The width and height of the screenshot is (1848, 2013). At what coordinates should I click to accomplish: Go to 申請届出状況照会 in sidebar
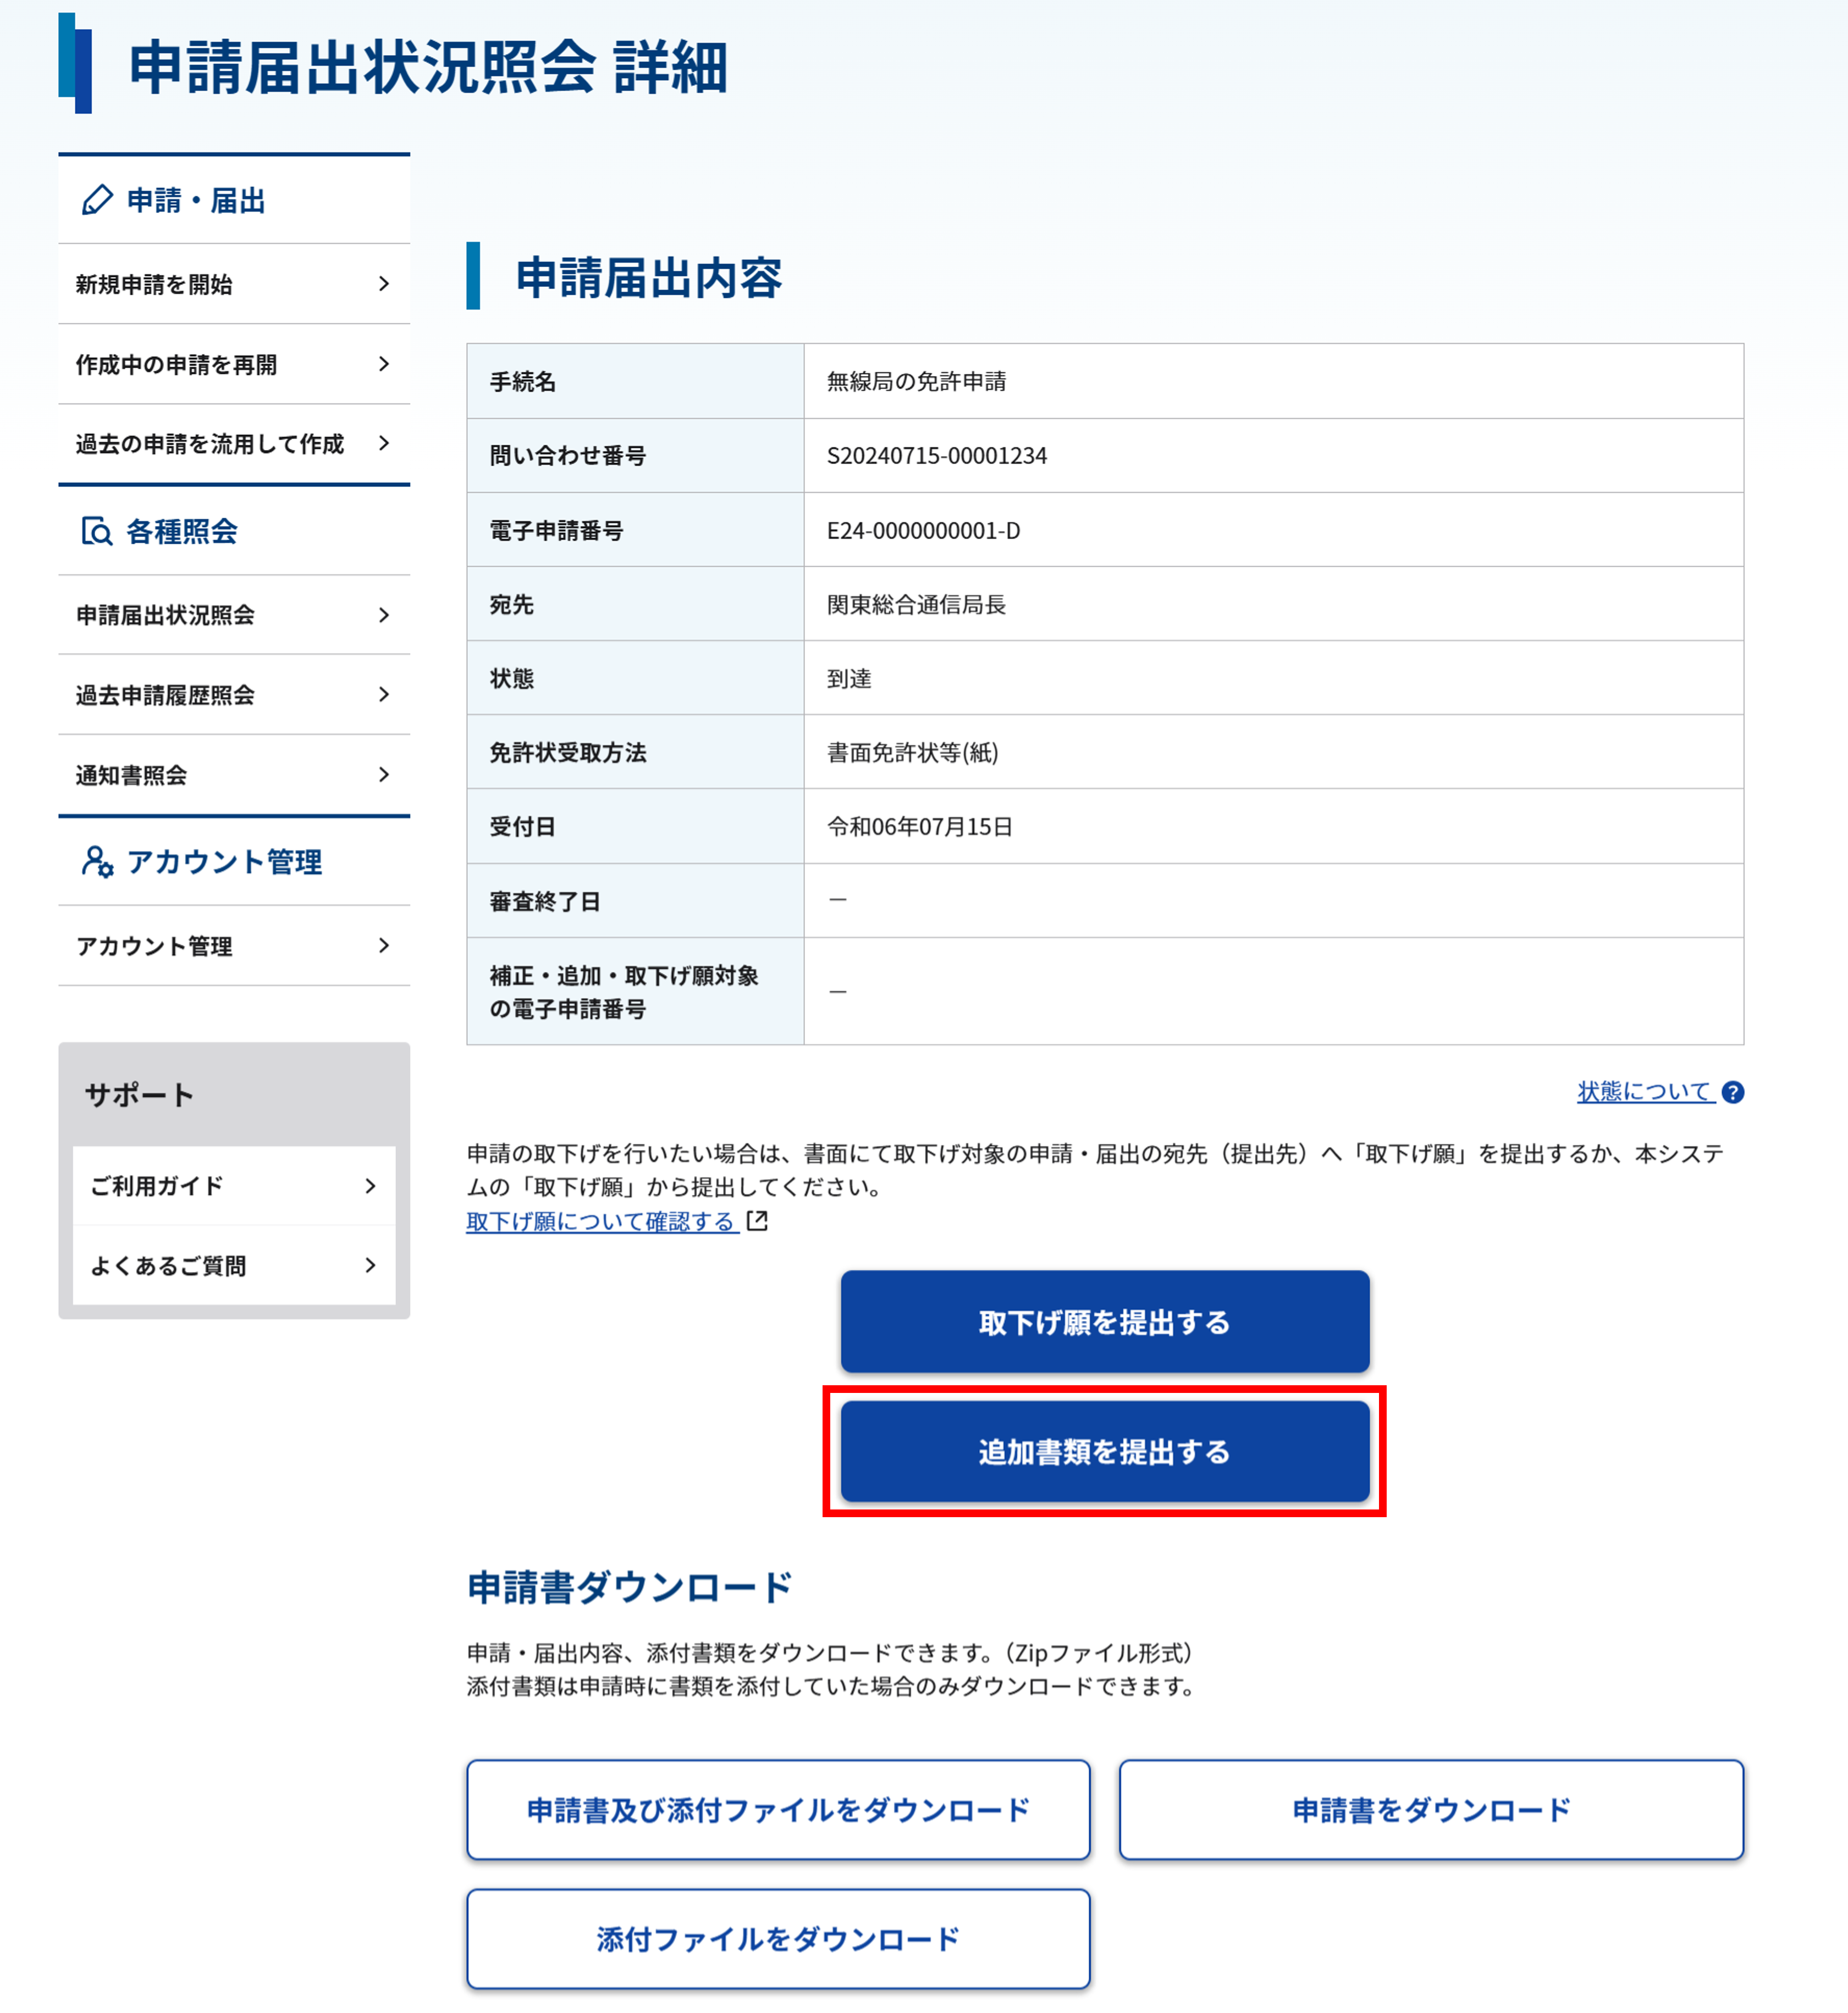234,615
